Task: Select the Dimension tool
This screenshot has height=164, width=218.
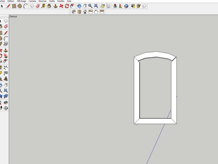Action: pyautogui.click(x=6, y=67)
